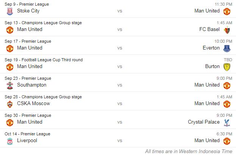Click the Stoke City club crest
Image resolution: width=236 pixels, height=155 pixels.
pyautogui.click(x=9, y=11)
